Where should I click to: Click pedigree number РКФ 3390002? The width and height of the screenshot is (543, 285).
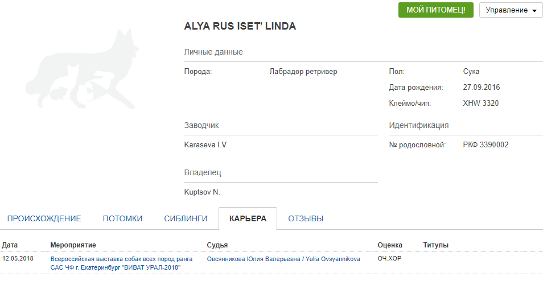coord(486,144)
